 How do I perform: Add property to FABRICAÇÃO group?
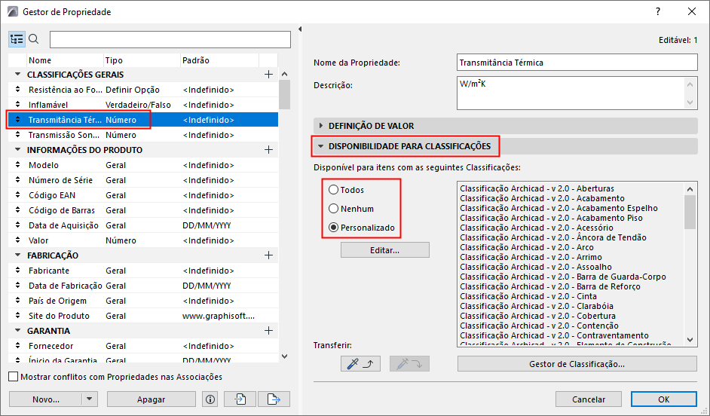268,255
